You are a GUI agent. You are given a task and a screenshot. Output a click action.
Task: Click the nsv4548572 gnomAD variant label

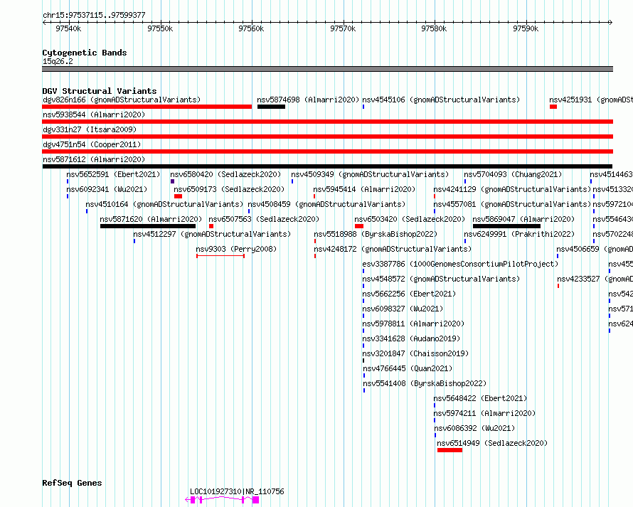click(x=441, y=279)
